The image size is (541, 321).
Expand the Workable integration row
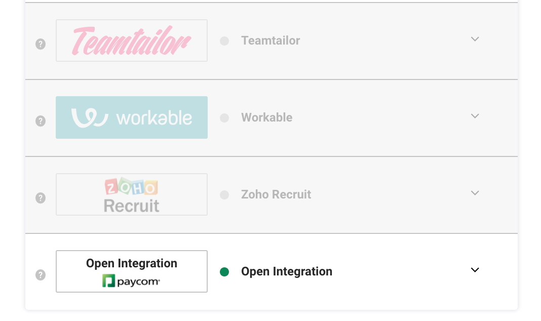coord(475,116)
